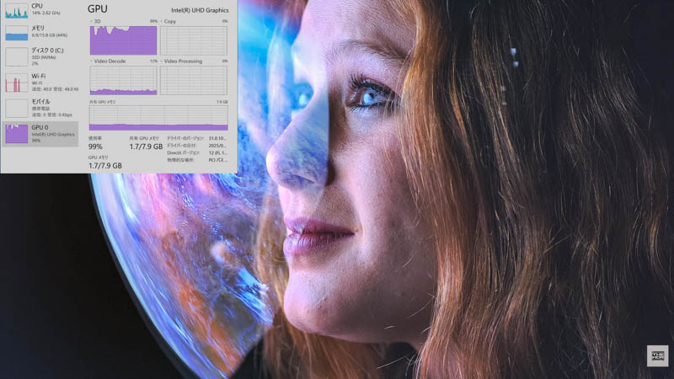Click the Intel(R) UHD Graphics label
Image resolution: width=674 pixels, height=379 pixels.
200,10
